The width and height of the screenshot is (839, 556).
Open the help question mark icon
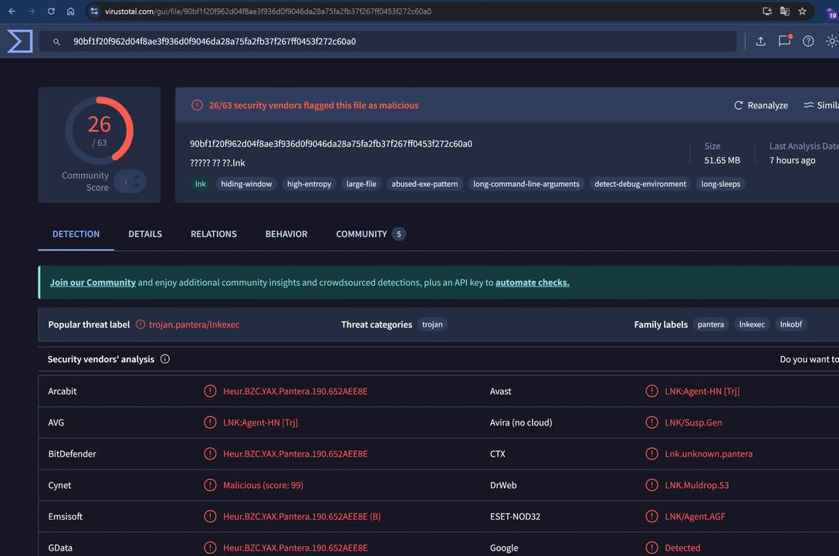tap(808, 42)
